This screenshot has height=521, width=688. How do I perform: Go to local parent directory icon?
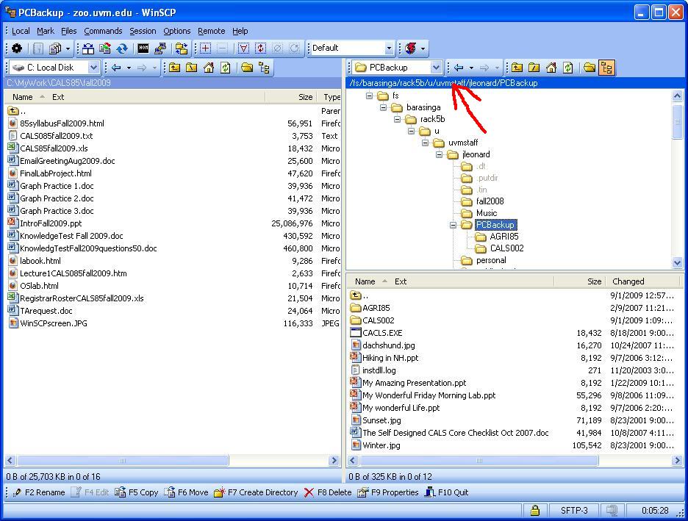pos(175,68)
